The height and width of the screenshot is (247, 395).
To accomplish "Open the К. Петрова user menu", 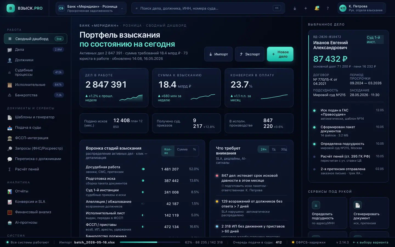I will tap(362, 8).
